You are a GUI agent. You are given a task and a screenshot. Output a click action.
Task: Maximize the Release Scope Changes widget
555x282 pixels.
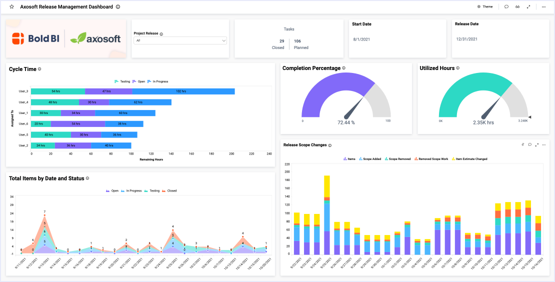tap(536, 144)
